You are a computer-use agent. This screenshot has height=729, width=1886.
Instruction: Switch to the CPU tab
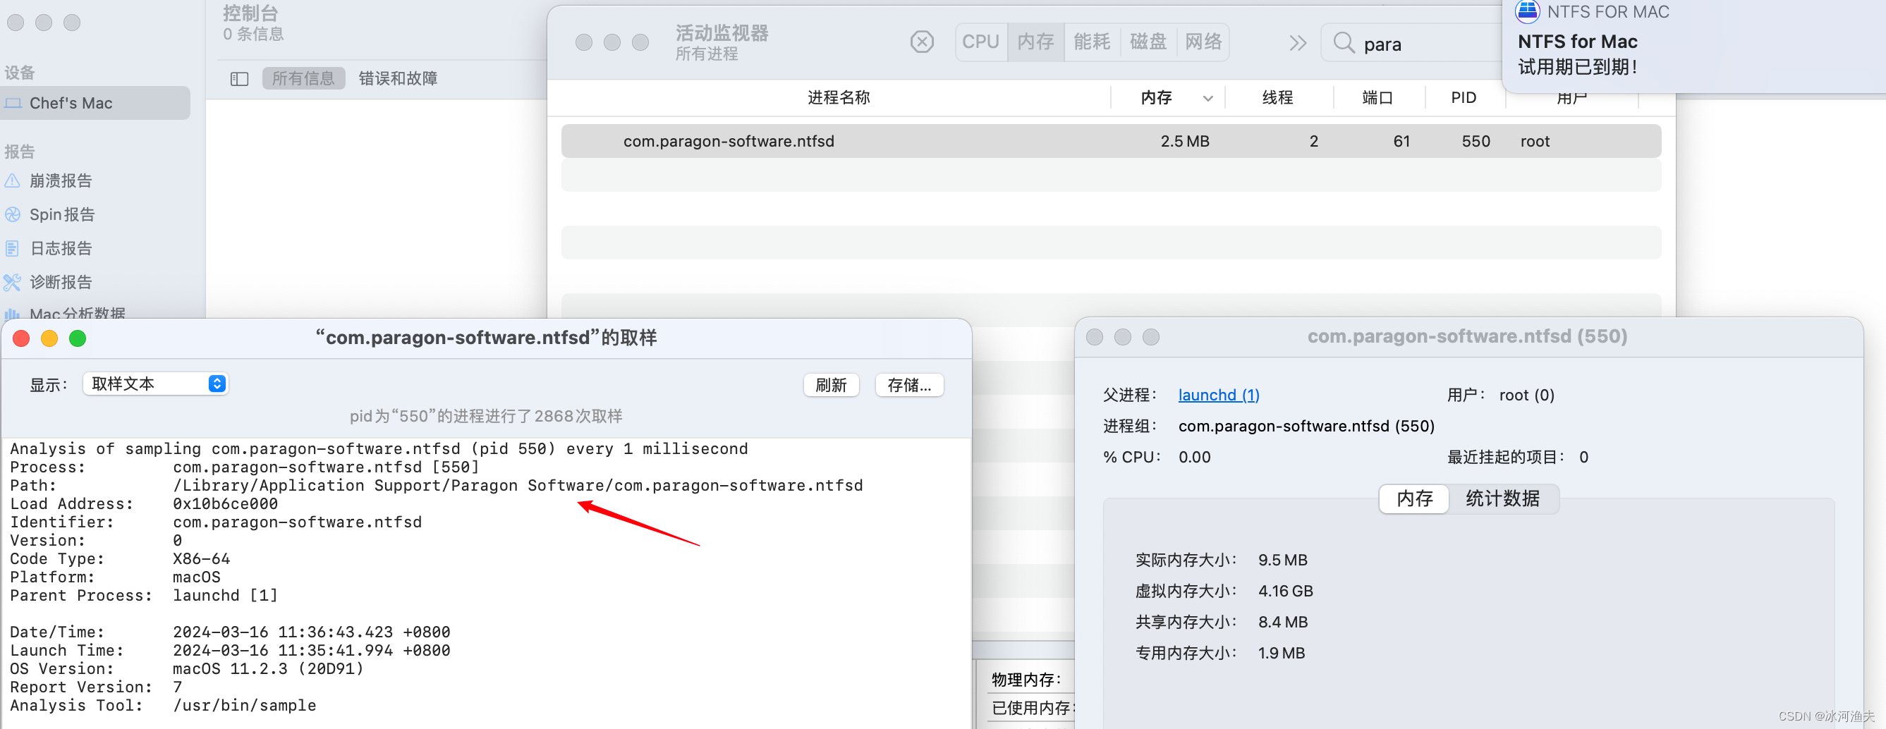(980, 42)
